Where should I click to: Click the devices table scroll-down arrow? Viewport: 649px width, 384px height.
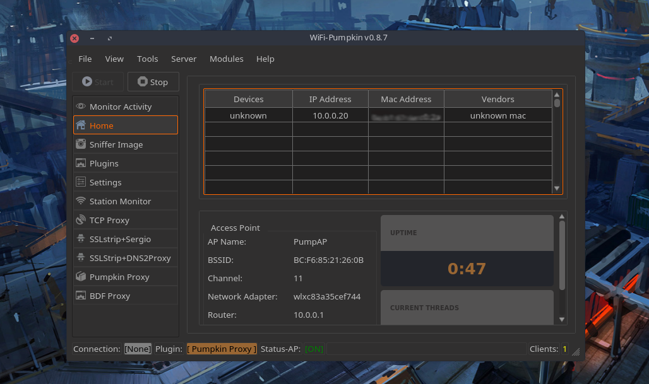557,189
